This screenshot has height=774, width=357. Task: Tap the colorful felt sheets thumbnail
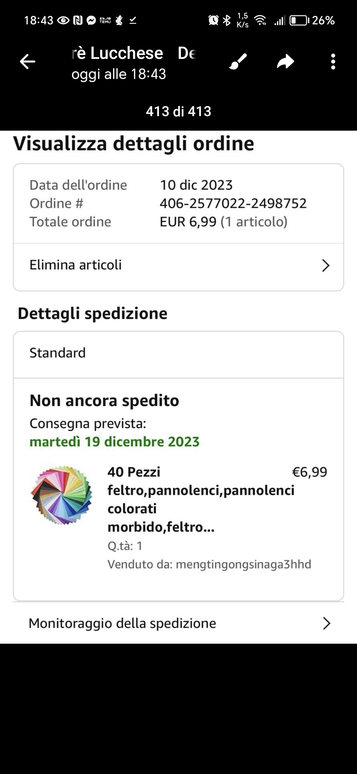tap(61, 495)
